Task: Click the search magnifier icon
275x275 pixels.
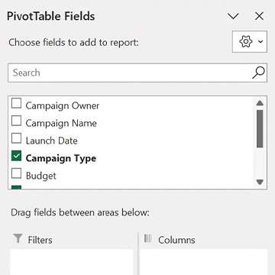Action: (x=258, y=73)
